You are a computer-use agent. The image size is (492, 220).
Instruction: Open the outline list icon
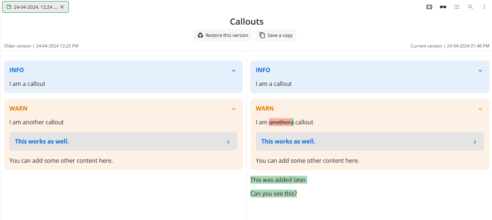tap(456, 7)
